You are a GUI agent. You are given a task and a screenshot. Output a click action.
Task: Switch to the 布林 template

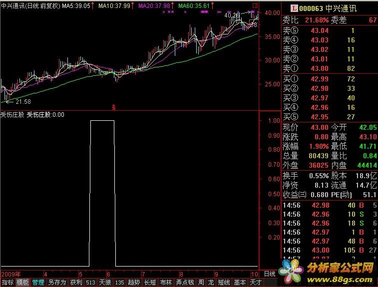point(166,282)
